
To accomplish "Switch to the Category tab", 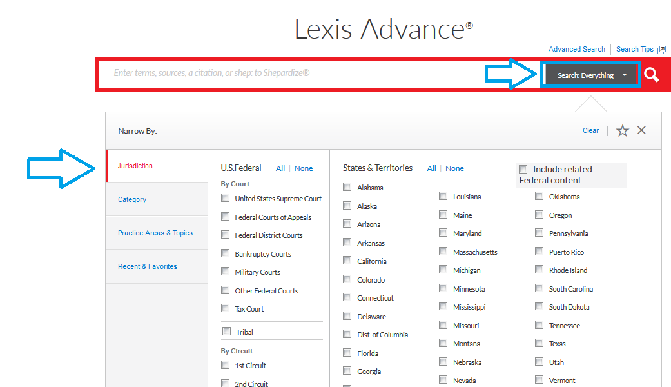I will pyautogui.click(x=131, y=199).
